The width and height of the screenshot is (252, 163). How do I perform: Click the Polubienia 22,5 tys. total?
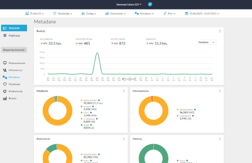(x=55, y=43)
